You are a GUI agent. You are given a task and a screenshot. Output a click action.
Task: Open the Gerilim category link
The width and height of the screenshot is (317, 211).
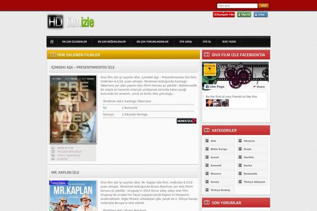(x=249, y=157)
